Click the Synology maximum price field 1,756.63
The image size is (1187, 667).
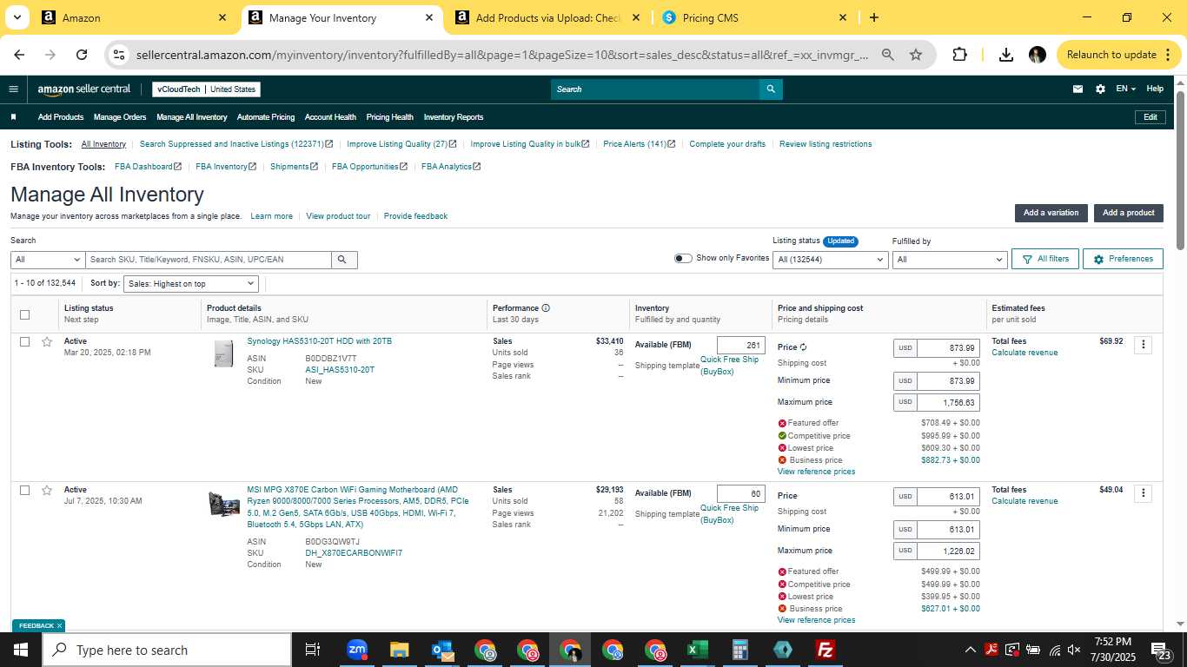(948, 403)
